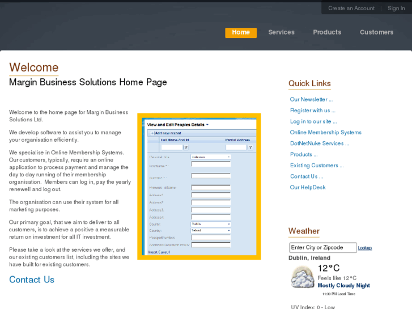
Task: Click the Sign In link
Action: [396, 9]
